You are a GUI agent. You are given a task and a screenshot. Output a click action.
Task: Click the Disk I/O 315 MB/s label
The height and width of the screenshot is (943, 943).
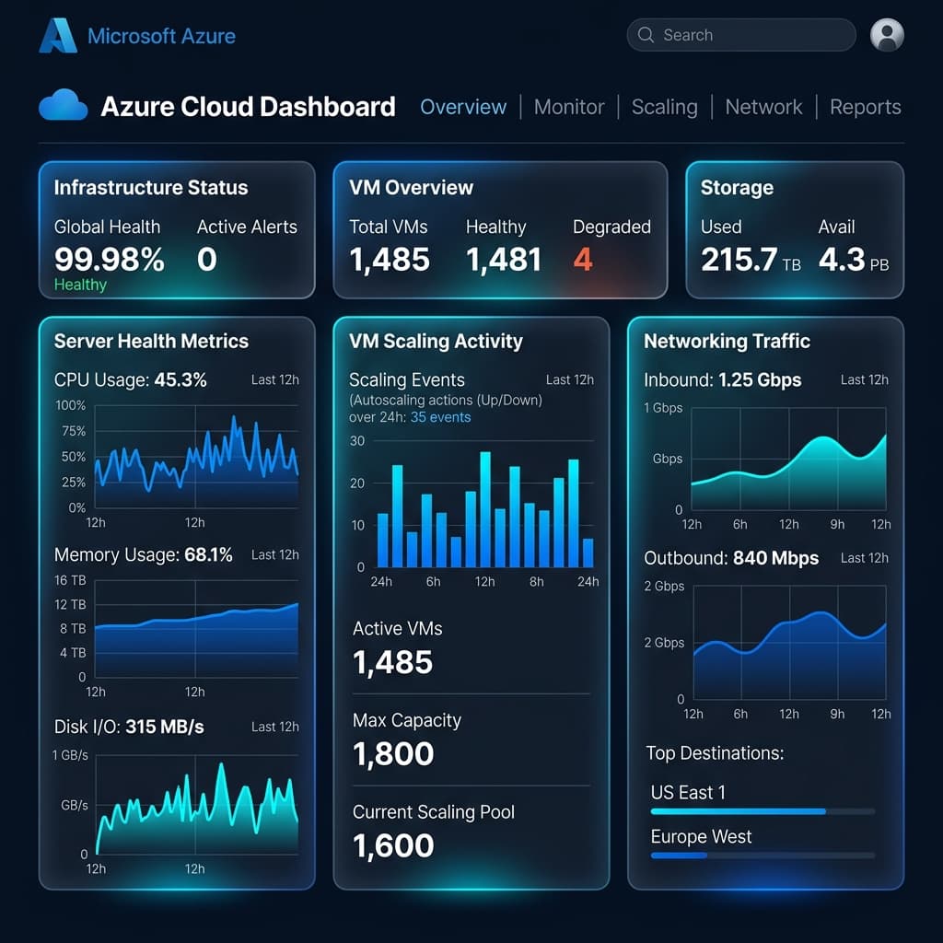pyautogui.click(x=129, y=727)
